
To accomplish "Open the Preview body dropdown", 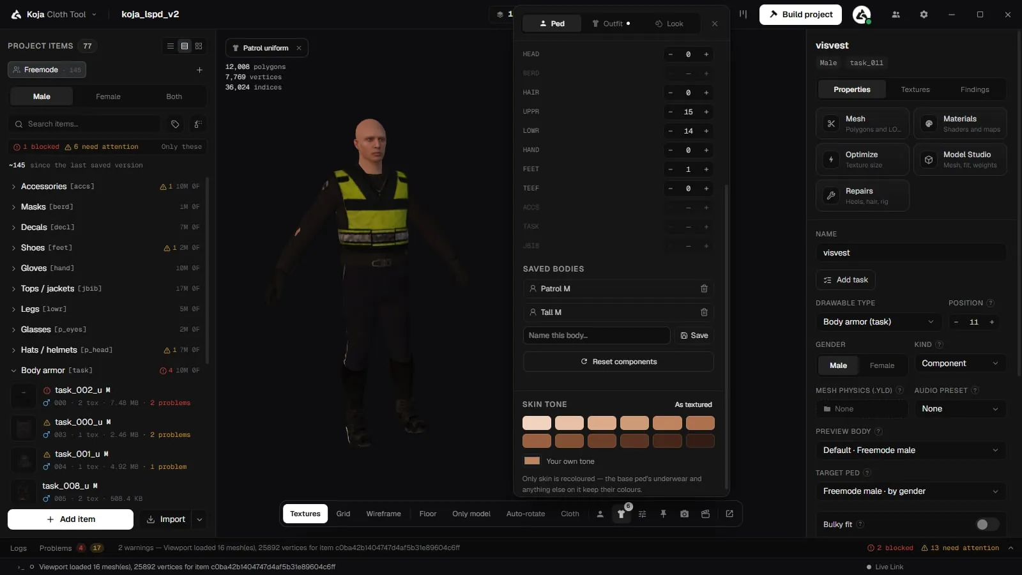I will [x=910, y=450].
